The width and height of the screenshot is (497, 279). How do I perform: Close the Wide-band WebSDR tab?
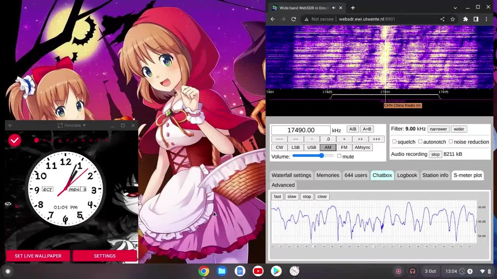click(x=341, y=8)
